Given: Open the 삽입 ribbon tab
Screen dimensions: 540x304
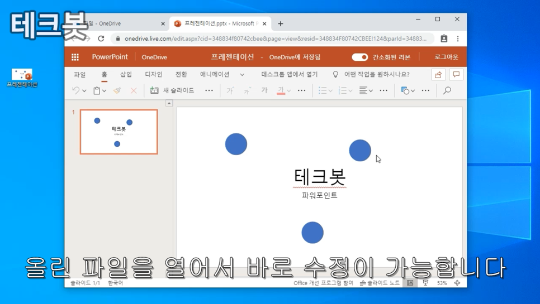Looking at the screenshot, I should click(126, 74).
